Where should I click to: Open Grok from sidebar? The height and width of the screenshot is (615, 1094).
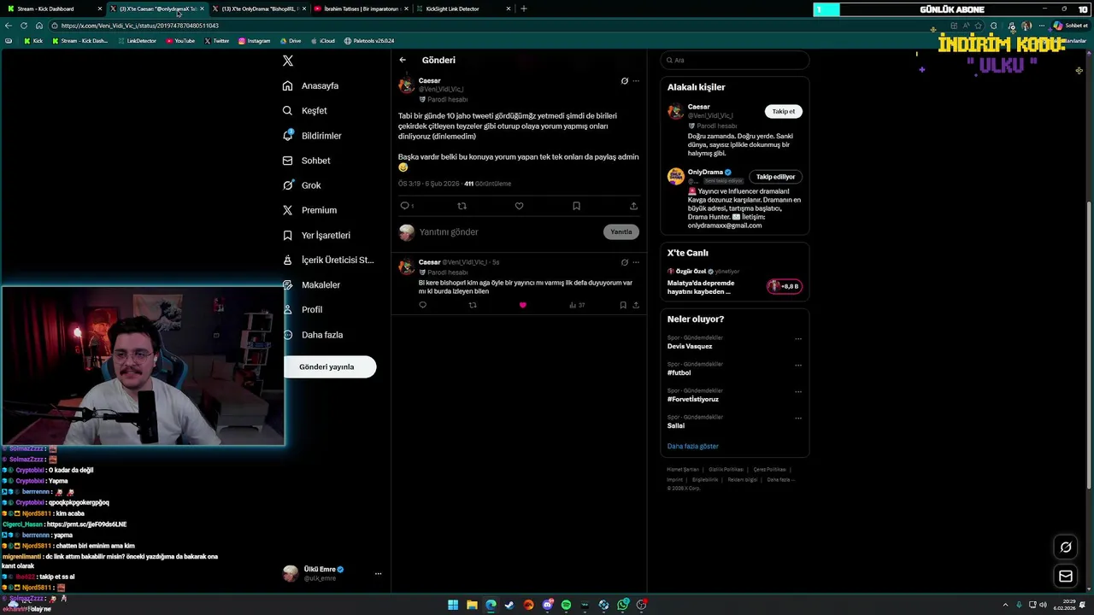(303, 185)
